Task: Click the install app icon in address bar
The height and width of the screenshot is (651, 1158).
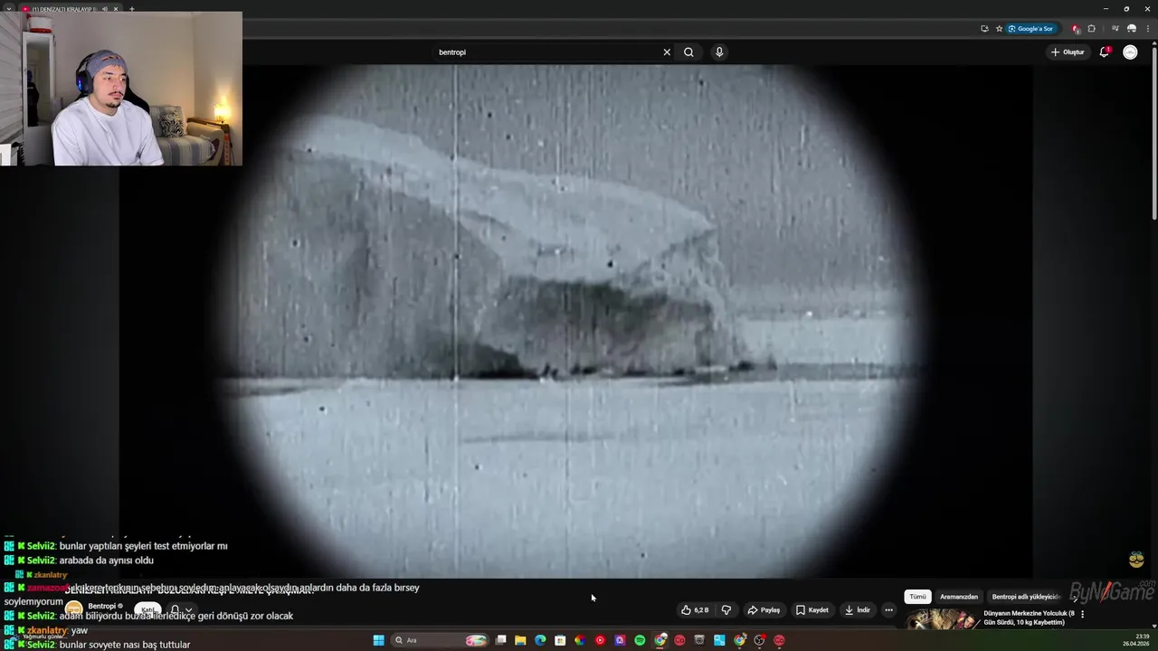Action: (x=984, y=29)
